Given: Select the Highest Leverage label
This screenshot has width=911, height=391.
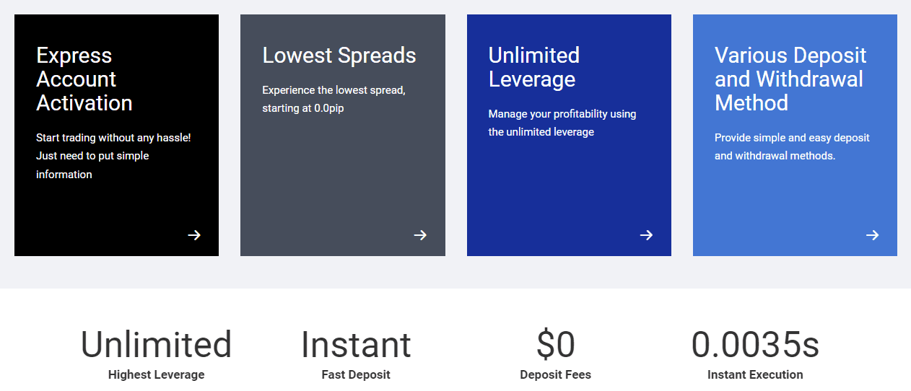Looking at the screenshot, I should [x=156, y=375].
